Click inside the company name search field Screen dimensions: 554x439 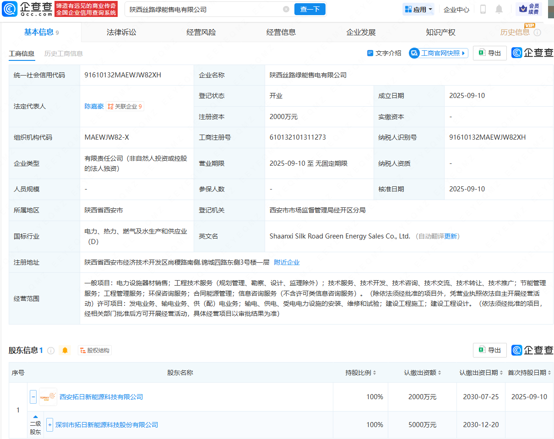coord(197,9)
